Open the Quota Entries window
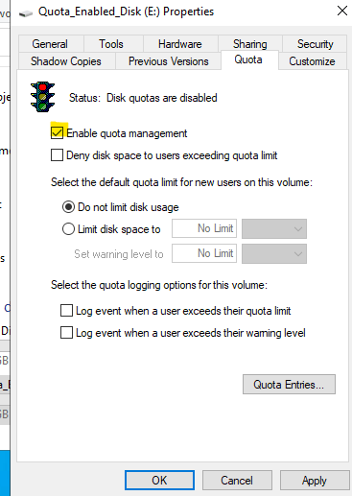 point(289,384)
